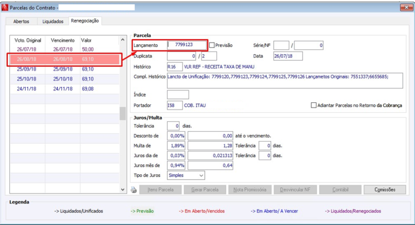The image size is (415, 225).
Task: Click the Série field before the slash
Action: [x=281, y=45]
